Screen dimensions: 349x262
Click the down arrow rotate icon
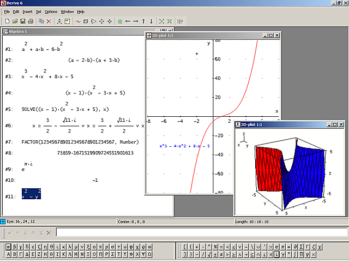tap(152, 21)
